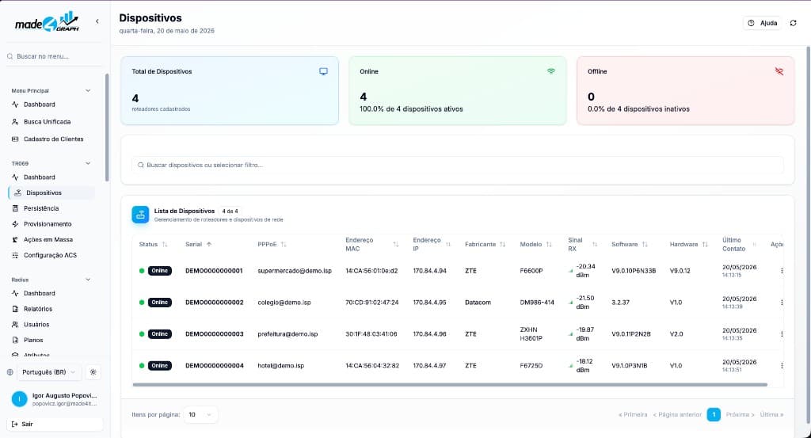Sort table by Fabricante column

(x=485, y=244)
